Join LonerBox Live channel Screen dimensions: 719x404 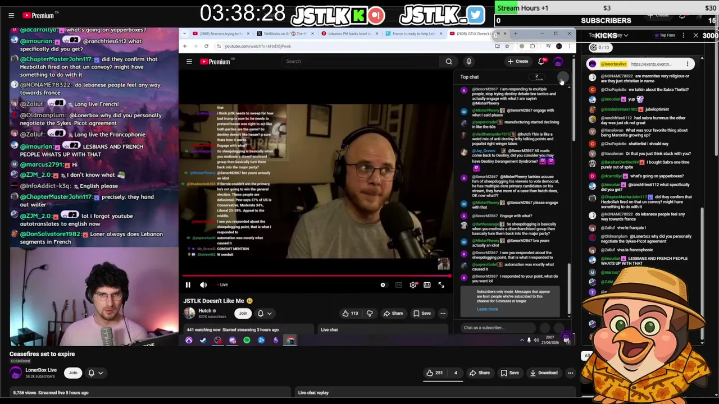73,373
